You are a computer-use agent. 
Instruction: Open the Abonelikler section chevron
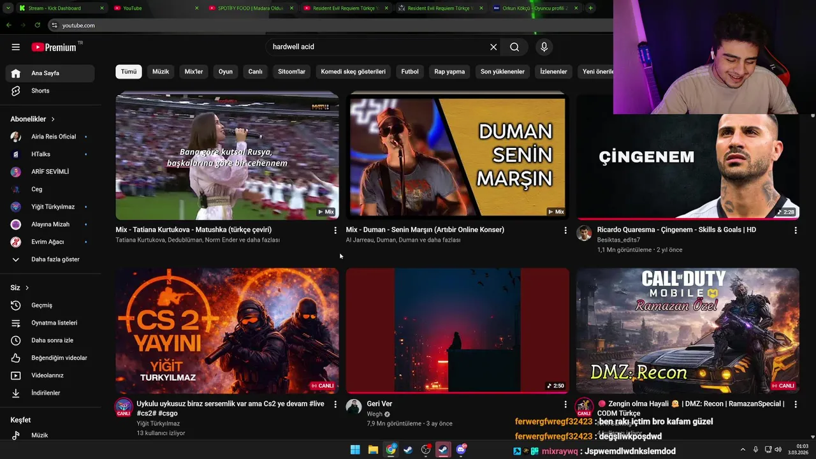click(x=53, y=119)
